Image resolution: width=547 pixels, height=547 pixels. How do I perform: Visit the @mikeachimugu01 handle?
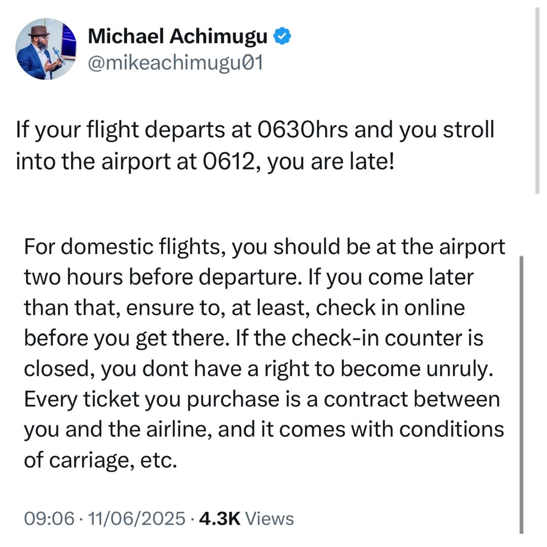tap(176, 63)
